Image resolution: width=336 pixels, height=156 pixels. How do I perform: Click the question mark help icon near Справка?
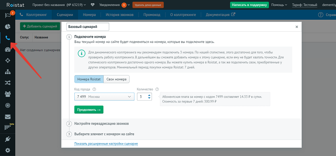(x=321, y=15)
